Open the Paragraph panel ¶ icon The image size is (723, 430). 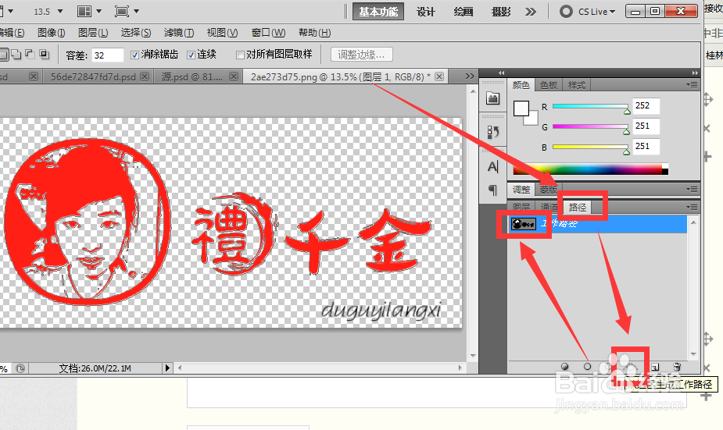[493, 189]
